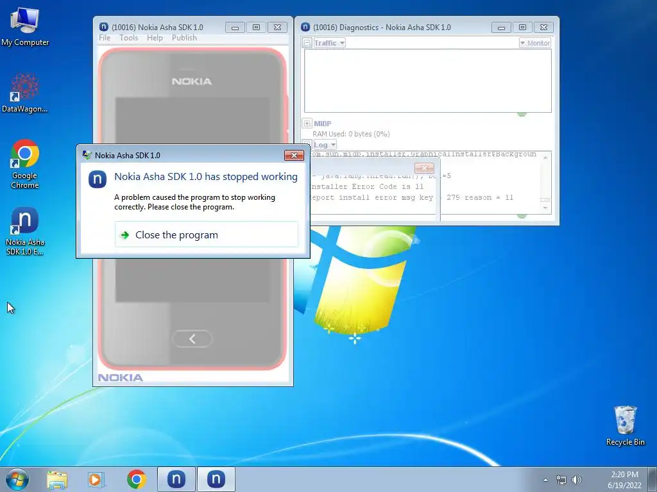Open the Traffic dropdown in Diagnostics
Screen dimensions: 657x492
[329, 43]
